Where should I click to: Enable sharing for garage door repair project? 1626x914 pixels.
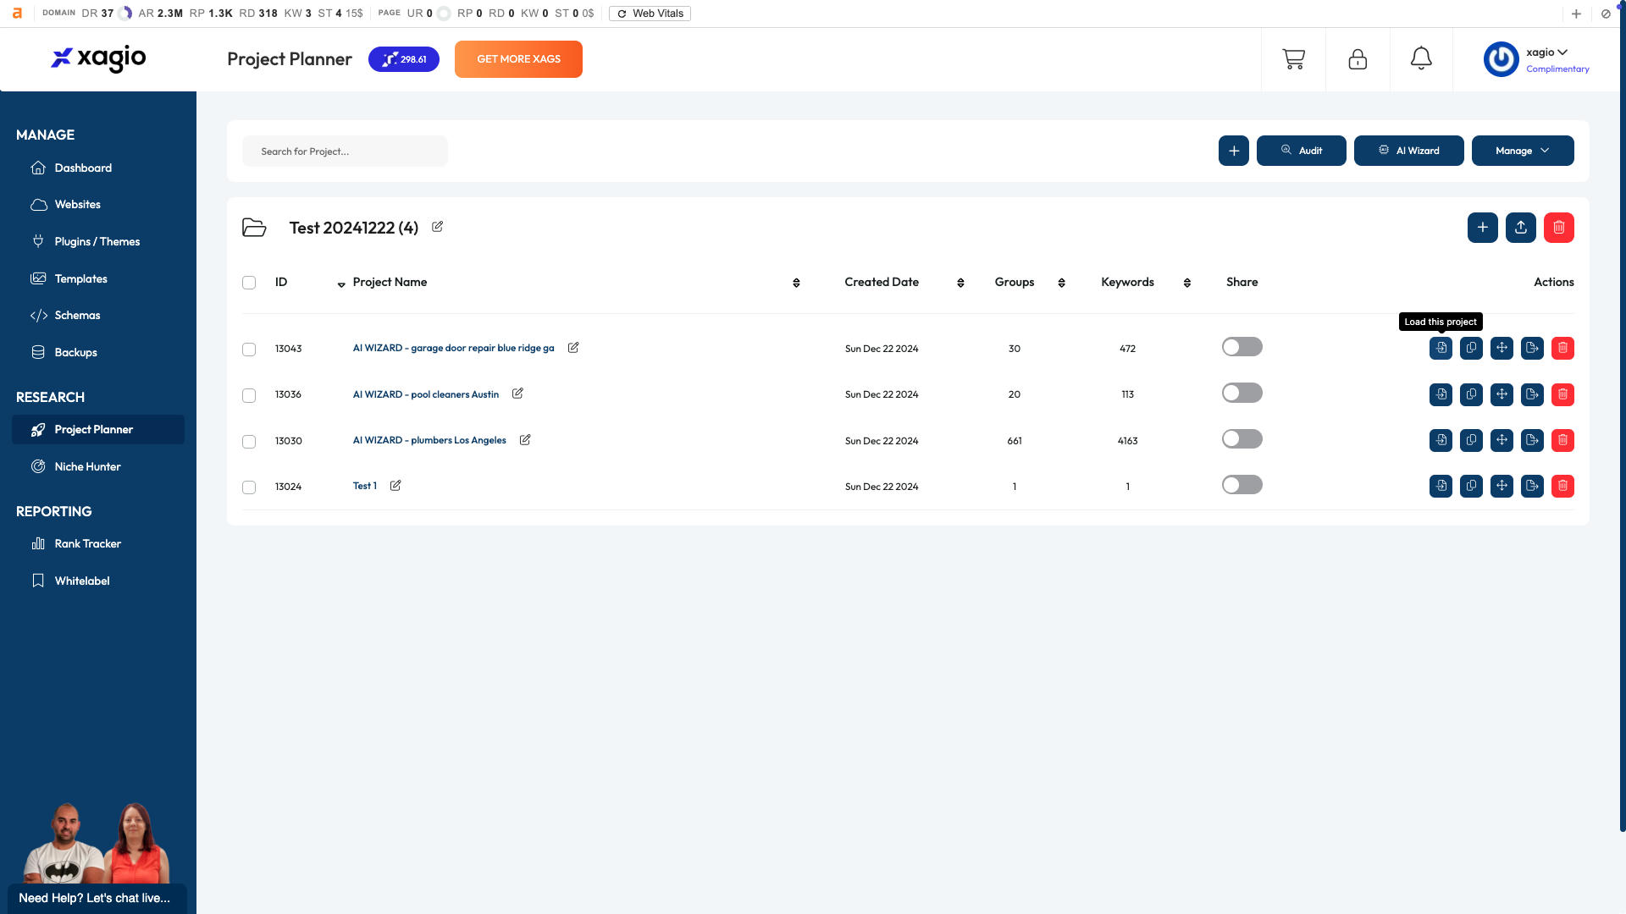click(x=1242, y=347)
